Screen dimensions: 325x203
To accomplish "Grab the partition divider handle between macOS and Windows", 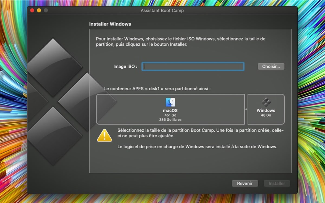I will point(246,109).
